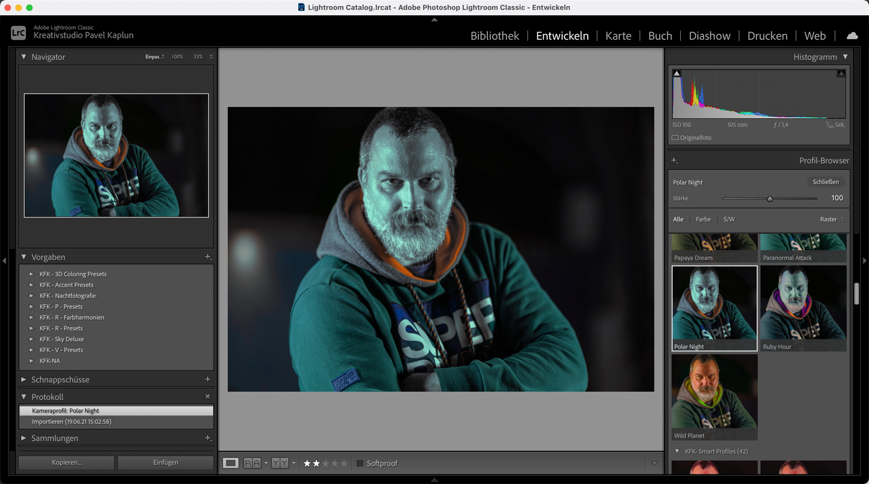Open the Karte module
Viewport: 869px width, 484px height.
tap(618, 36)
